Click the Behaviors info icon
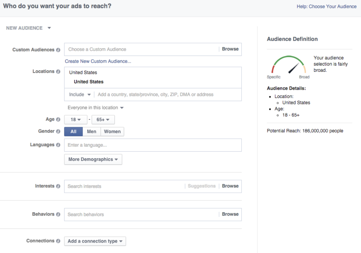 pyautogui.click(x=59, y=214)
